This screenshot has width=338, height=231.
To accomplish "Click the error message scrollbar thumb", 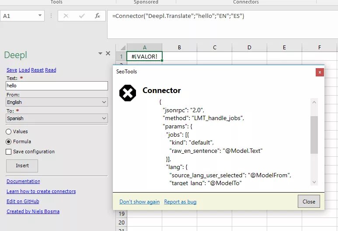I will pyautogui.click(x=314, y=135).
